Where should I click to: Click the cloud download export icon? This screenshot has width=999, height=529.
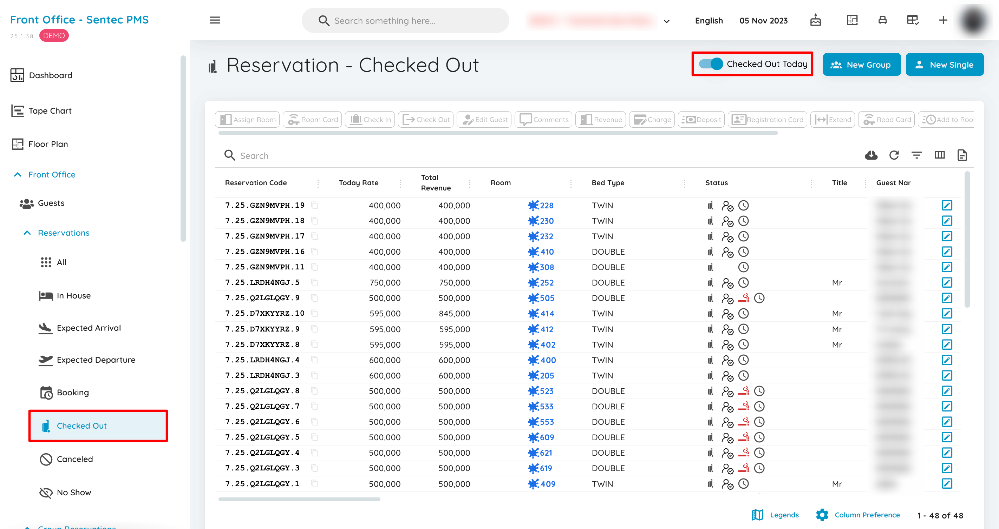point(871,155)
